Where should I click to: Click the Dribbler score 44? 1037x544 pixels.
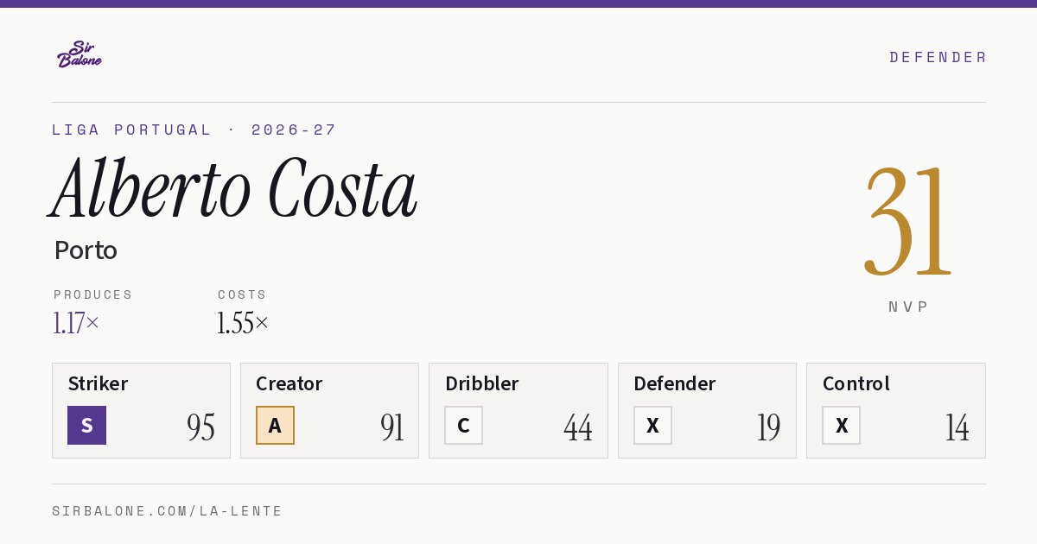coord(578,427)
